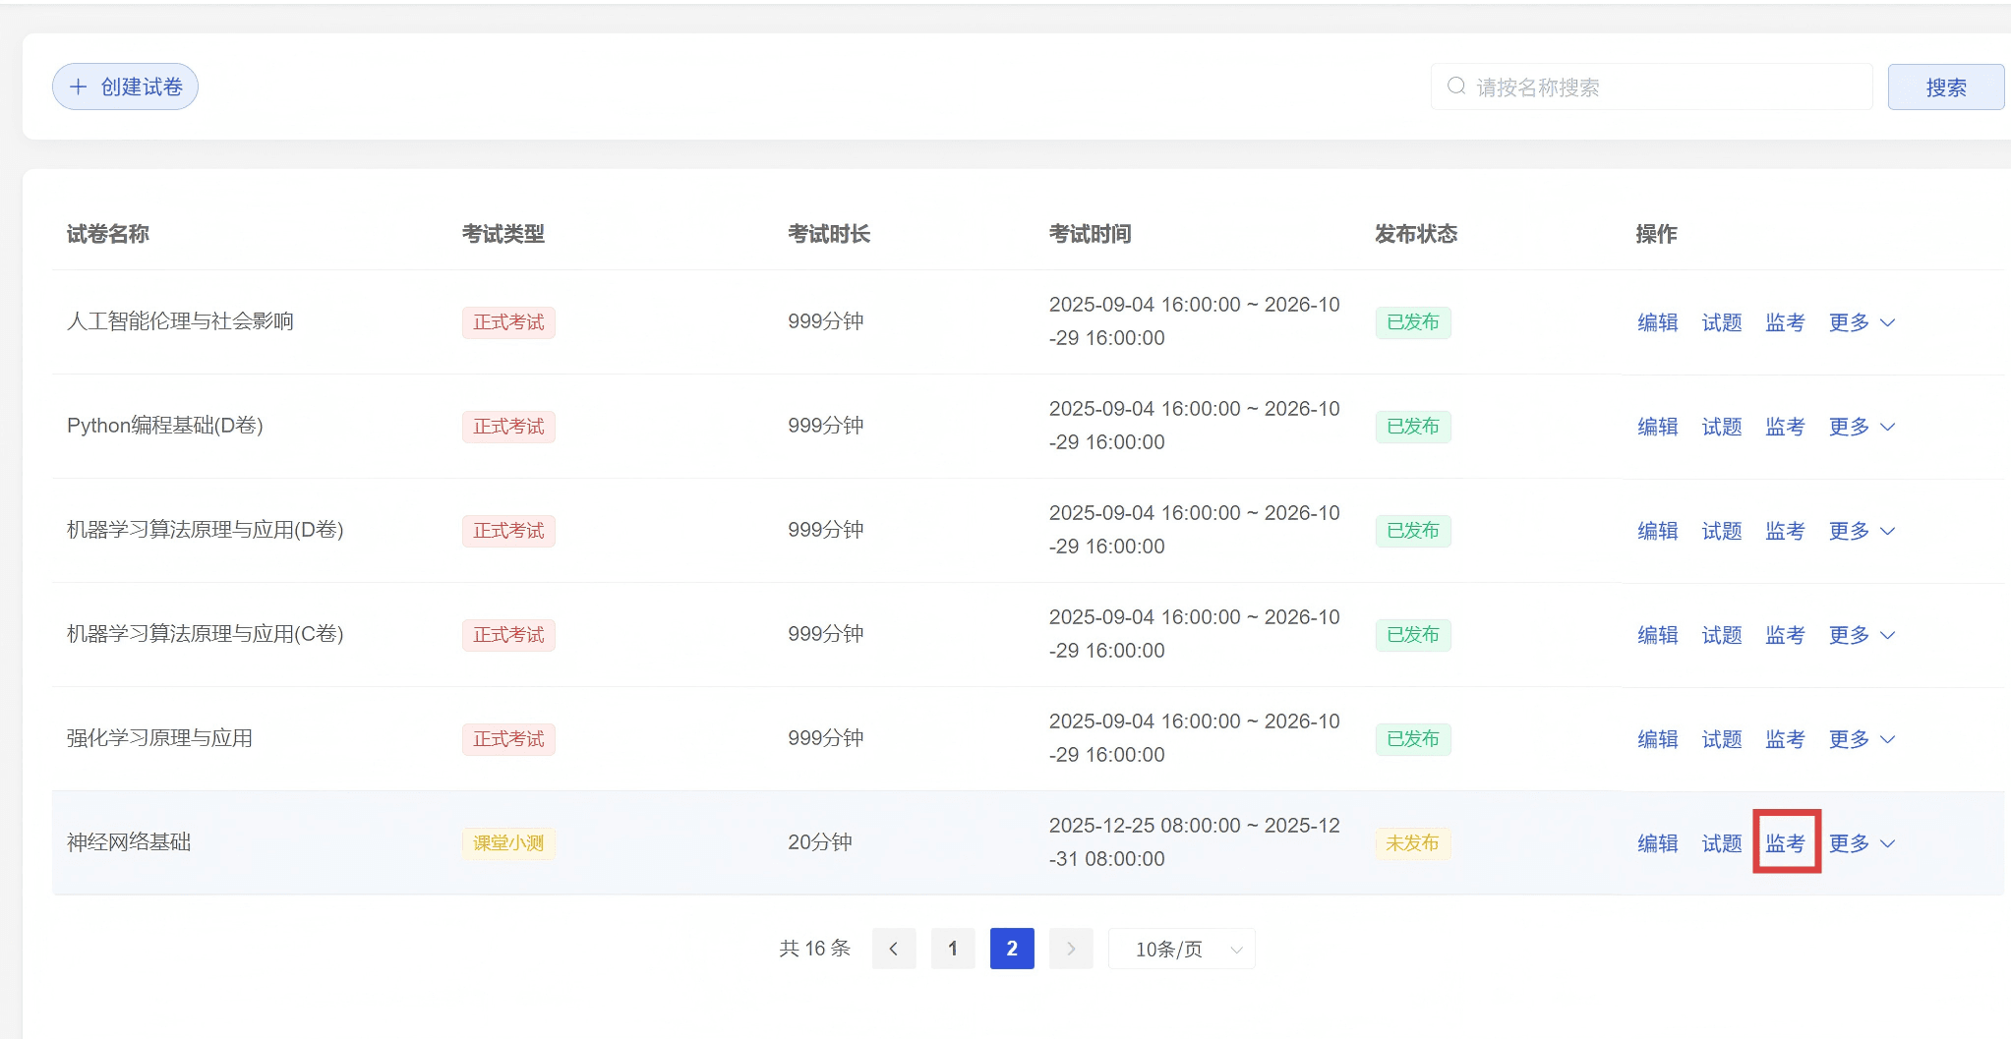Open 监考 for 机器学习算法原理与应用(D卷)
Viewport: 2011px width, 1039px height.
(x=1785, y=531)
